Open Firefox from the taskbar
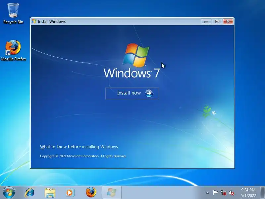 (x=91, y=193)
